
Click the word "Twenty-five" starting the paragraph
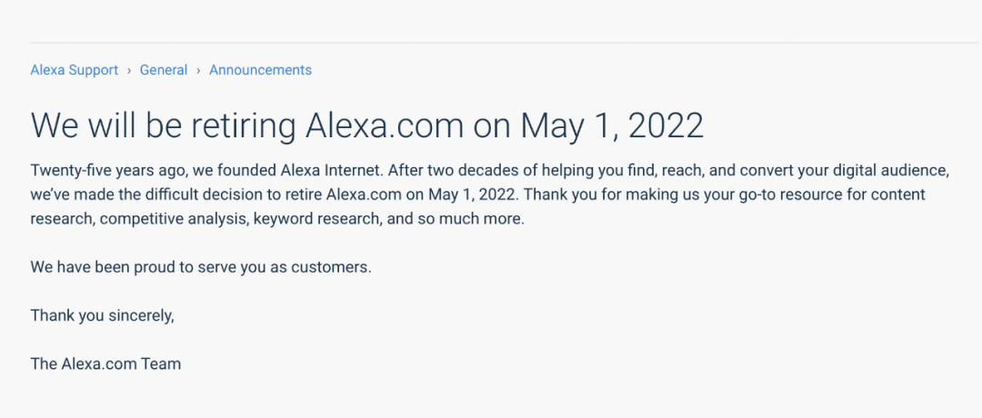tap(67, 171)
